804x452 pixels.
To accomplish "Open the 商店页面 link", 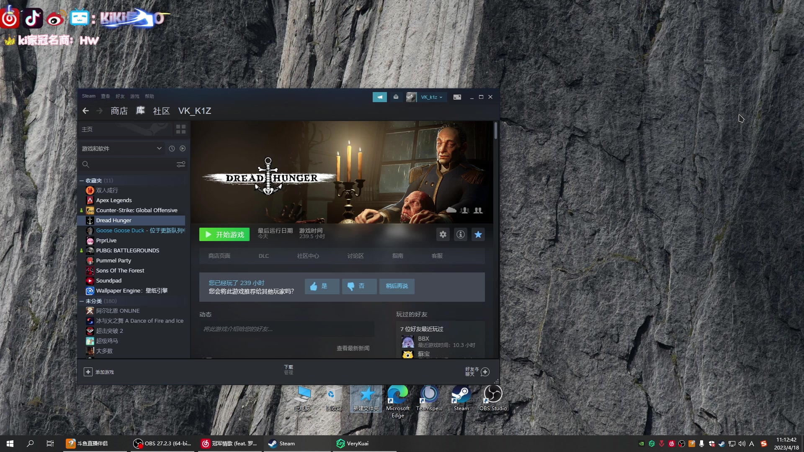I will tap(219, 256).
